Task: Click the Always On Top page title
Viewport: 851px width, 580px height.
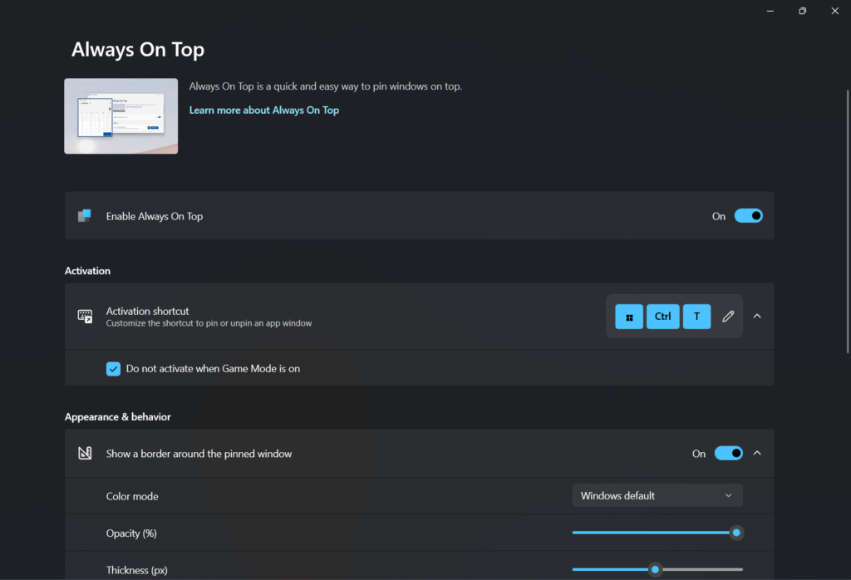Action: [x=138, y=49]
